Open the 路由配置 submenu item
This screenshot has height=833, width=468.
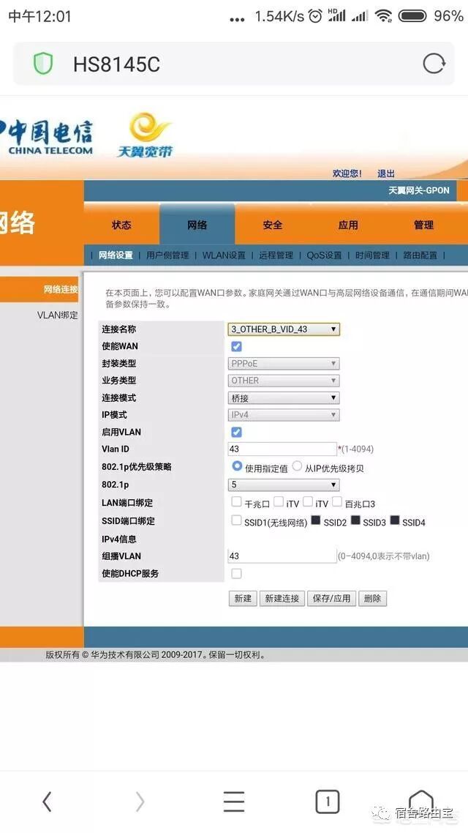(420, 255)
